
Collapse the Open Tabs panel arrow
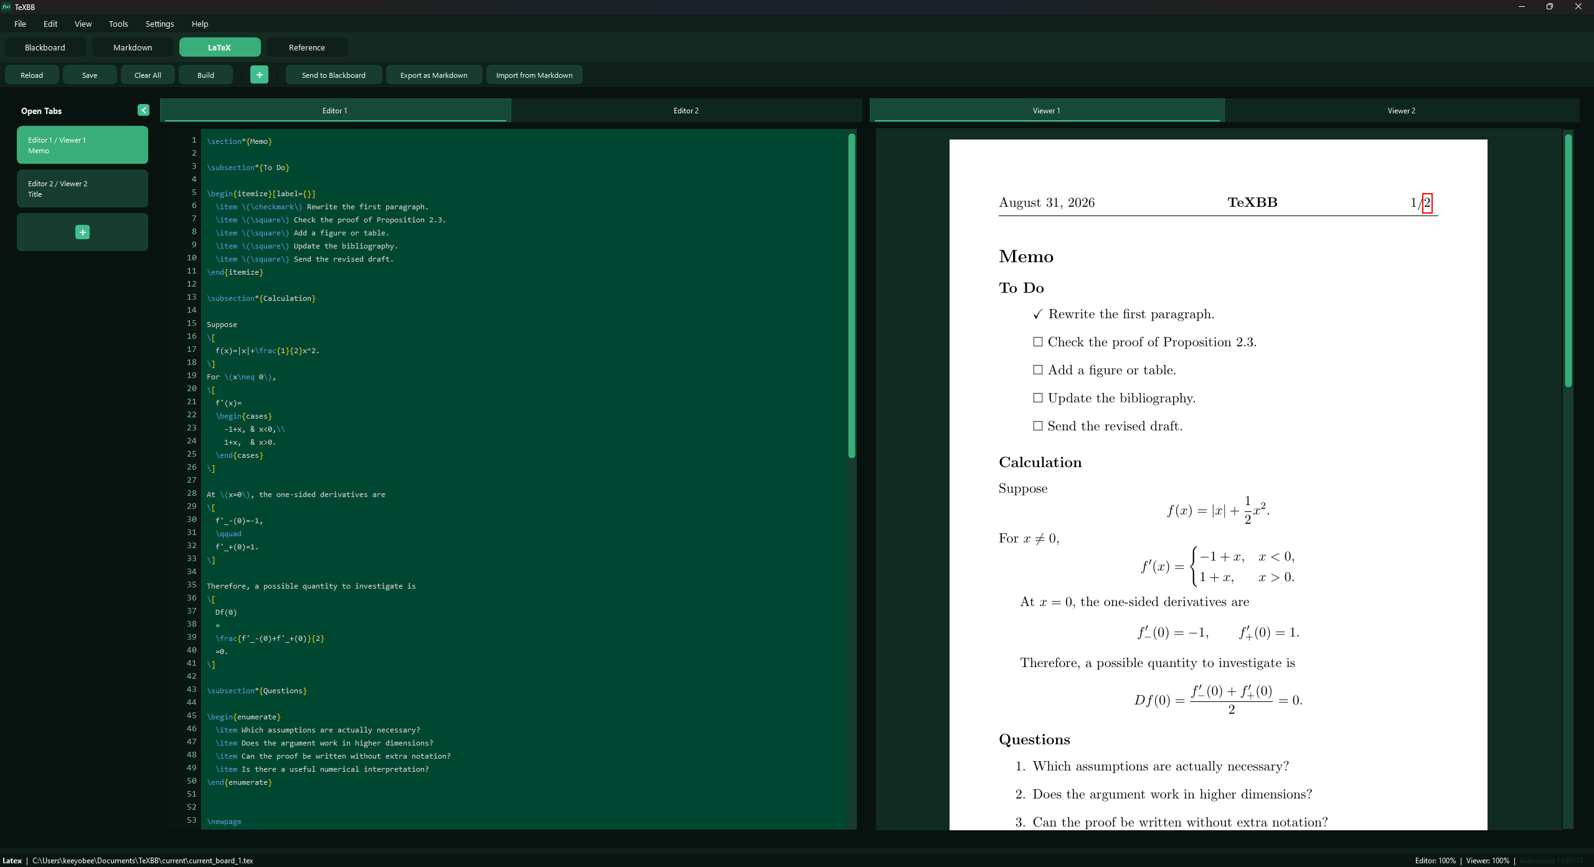143,110
